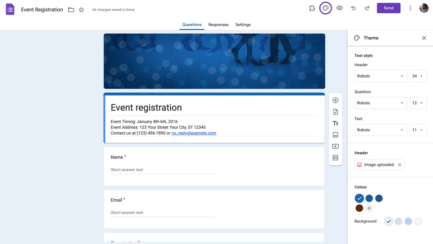Click the Send button

(x=388, y=8)
